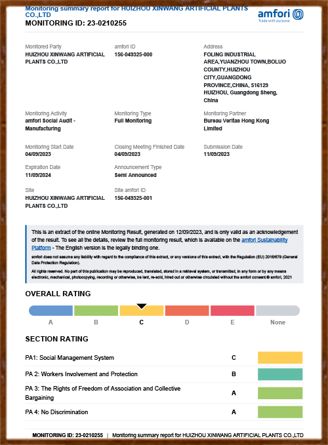Screen dimensions: 328x445
Task: Click Announcement Type value Semi Announced
Action: pyautogui.click(x=135, y=175)
